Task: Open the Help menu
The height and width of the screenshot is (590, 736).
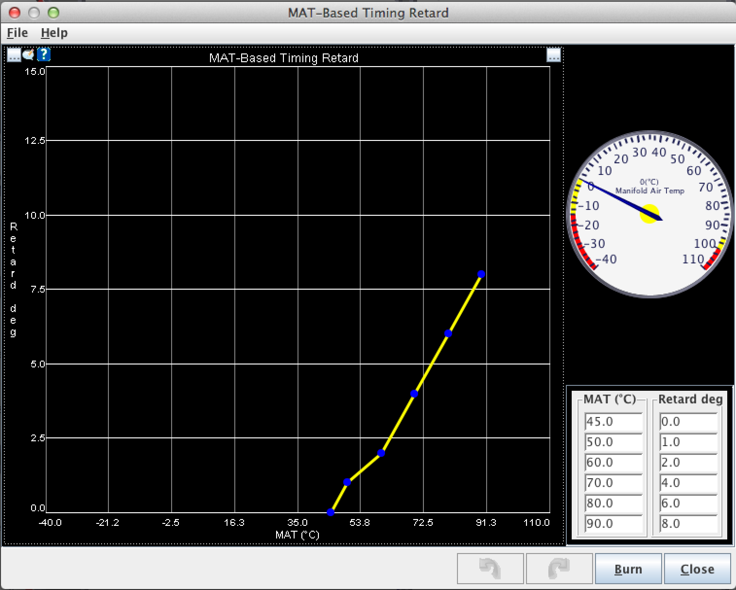Action: [x=54, y=33]
